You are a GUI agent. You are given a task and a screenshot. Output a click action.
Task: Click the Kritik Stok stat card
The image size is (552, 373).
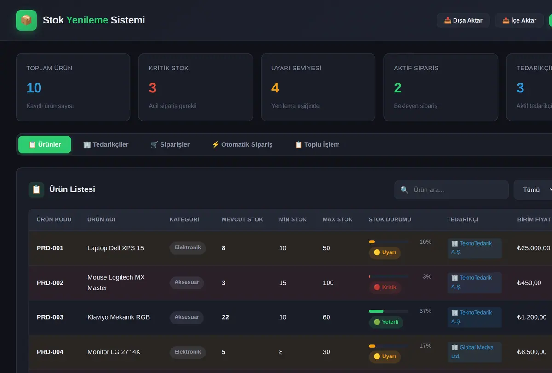[195, 87]
